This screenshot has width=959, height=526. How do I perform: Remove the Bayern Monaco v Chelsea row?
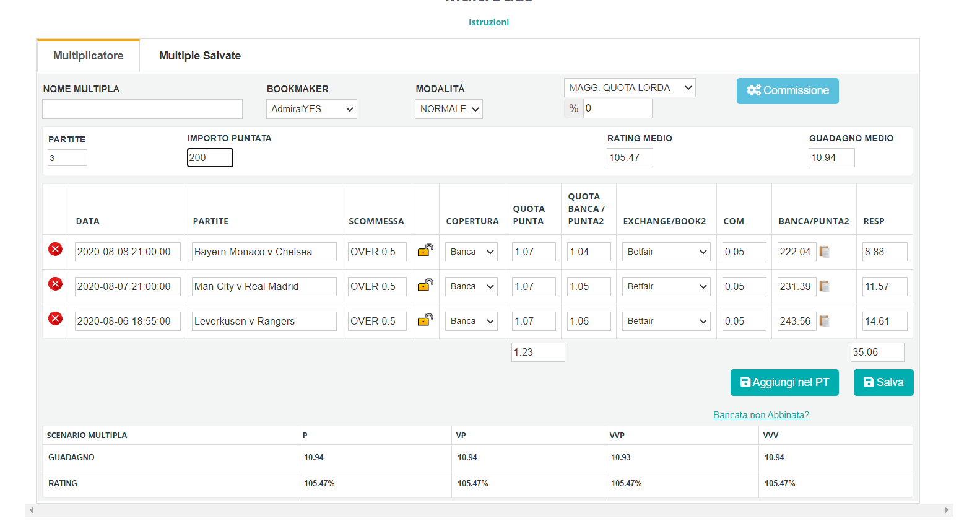(55, 249)
